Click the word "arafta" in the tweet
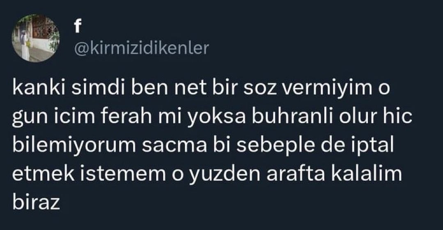 coord(296,174)
